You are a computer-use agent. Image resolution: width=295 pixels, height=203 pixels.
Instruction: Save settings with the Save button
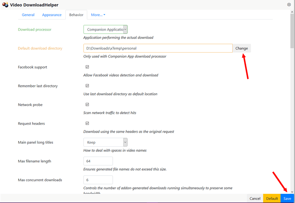click(287, 199)
